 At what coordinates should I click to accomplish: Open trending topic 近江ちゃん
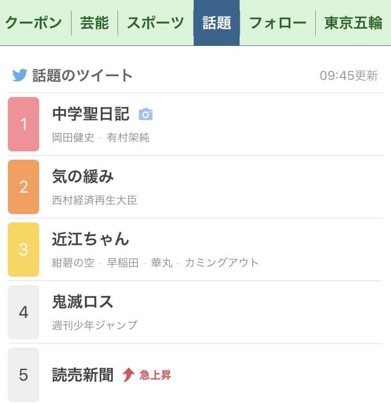(90, 239)
